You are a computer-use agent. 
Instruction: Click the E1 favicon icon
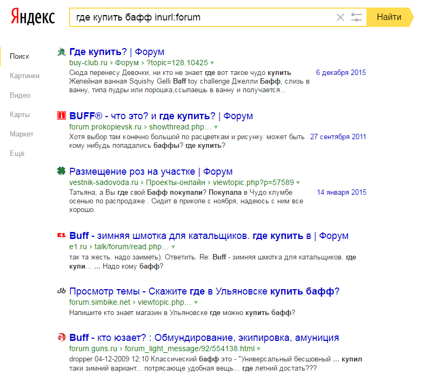point(62,235)
